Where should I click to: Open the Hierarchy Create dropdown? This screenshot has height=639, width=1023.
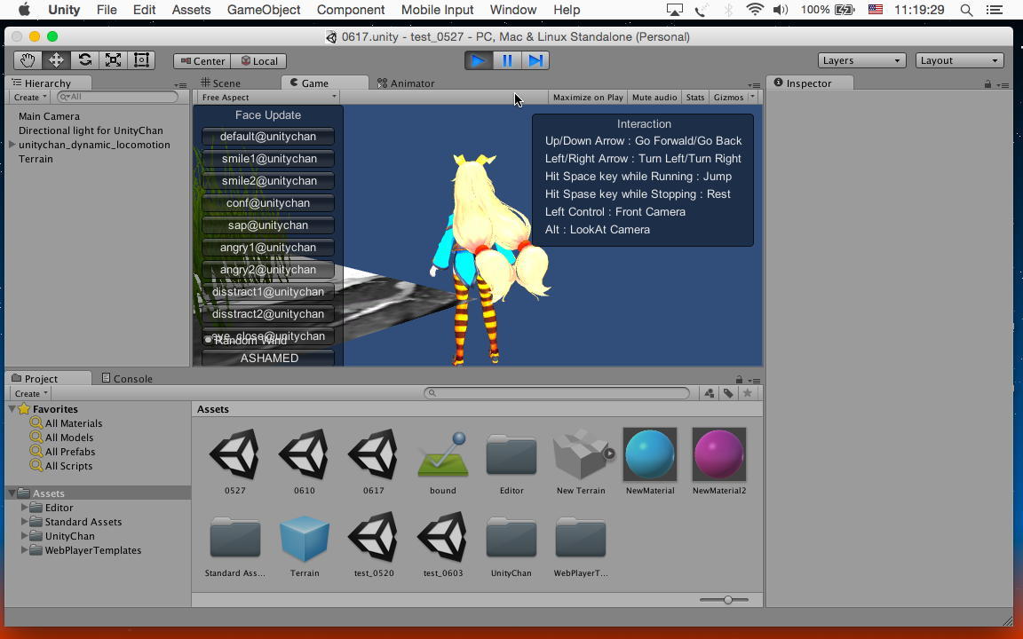click(x=31, y=97)
